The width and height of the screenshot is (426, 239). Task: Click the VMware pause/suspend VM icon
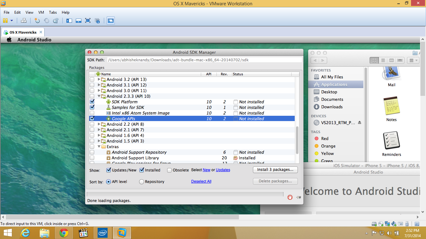point(5,21)
